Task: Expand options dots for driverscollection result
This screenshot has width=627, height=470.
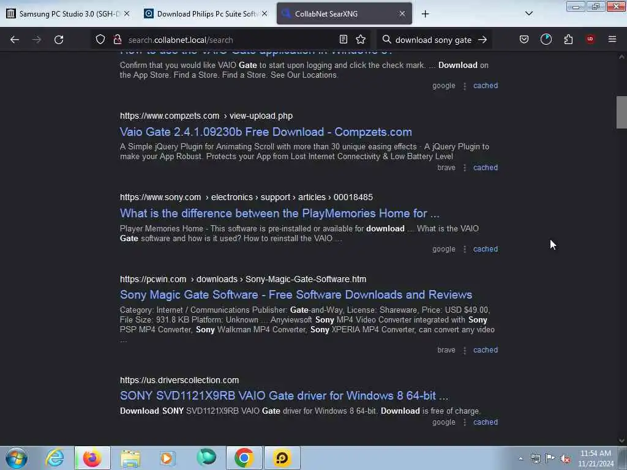Action: pyautogui.click(x=464, y=422)
